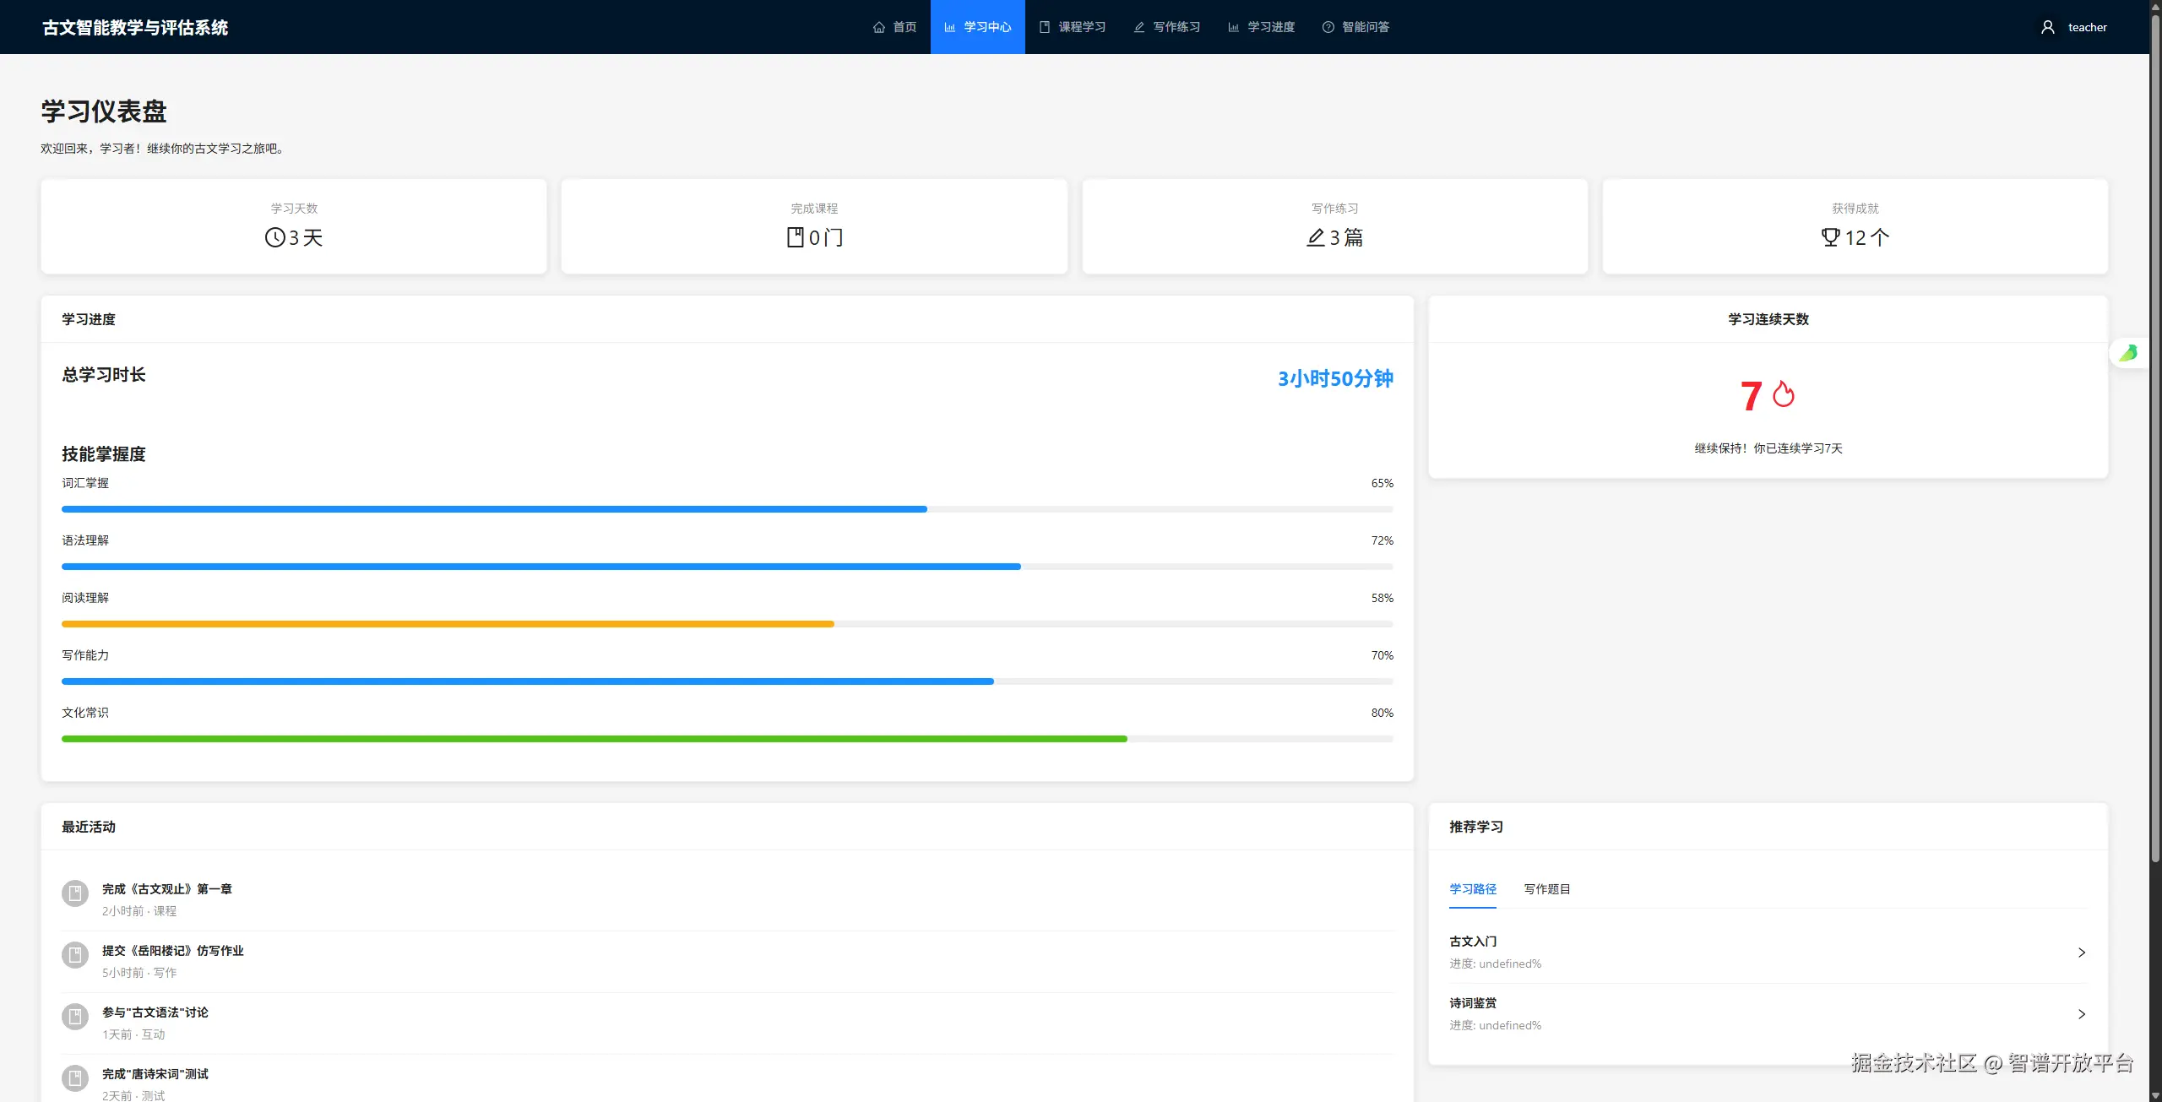Click the book icon in 完成课程 card
The width and height of the screenshot is (2162, 1102).
coord(795,237)
